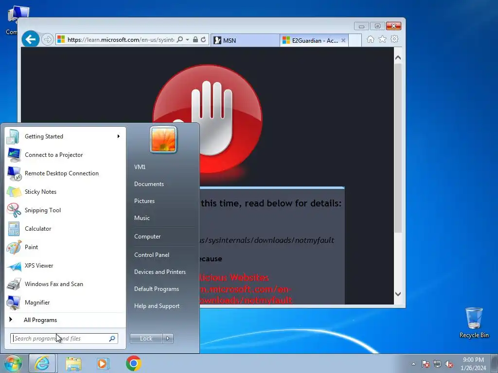This screenshot has width=498, height=373.
Task: Open Google Chrome from taskbar
Action: [133, 363]
